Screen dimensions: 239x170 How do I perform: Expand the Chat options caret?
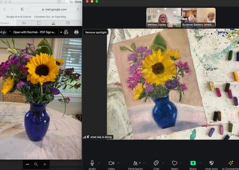[x=163, y=163]
